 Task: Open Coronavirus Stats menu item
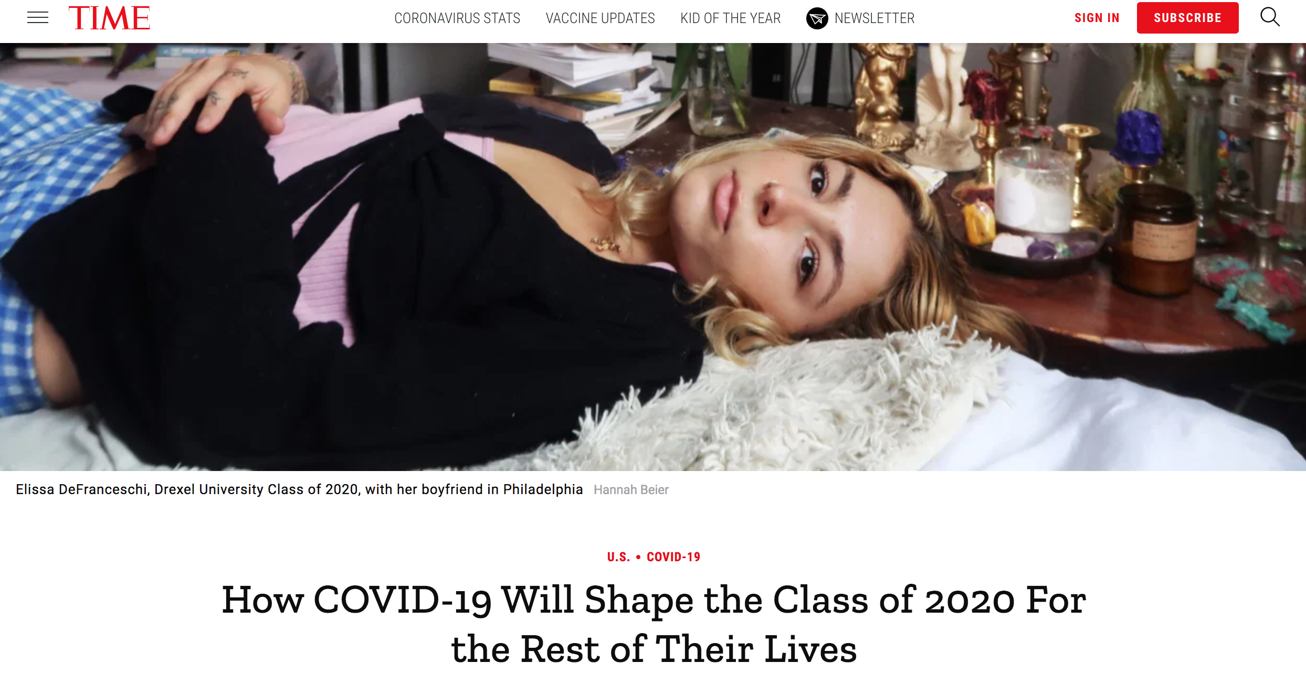pos(457,18)
